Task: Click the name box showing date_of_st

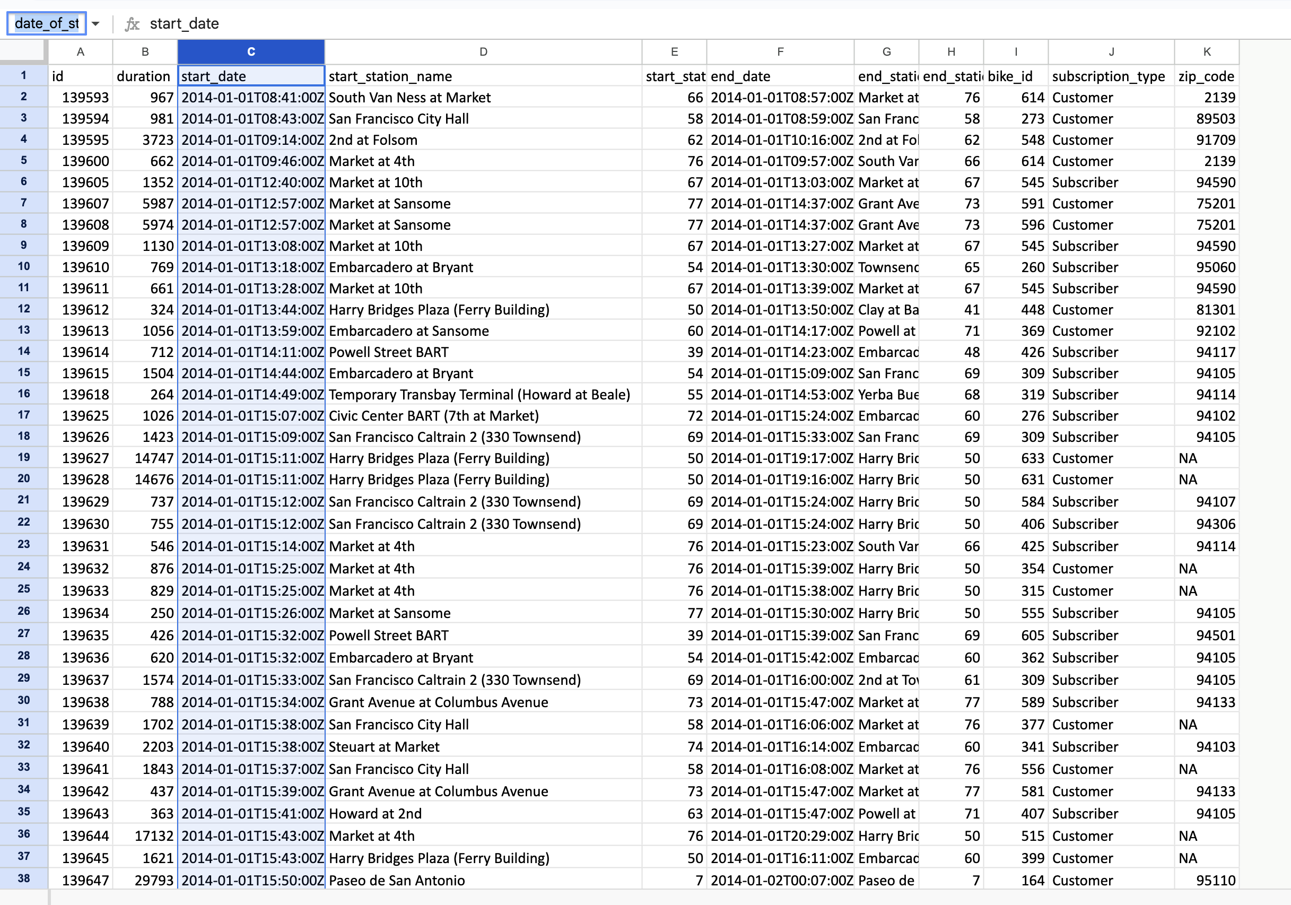Action: pos(46,24)
